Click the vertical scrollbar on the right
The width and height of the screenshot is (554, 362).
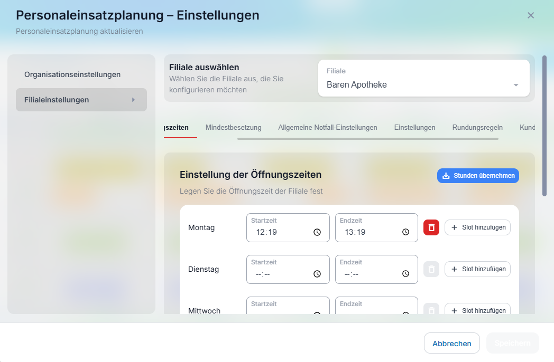(544, 126)
